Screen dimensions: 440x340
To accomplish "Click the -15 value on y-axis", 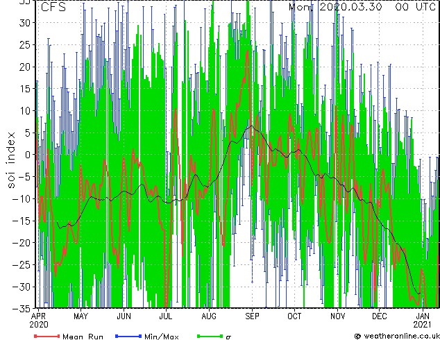I will tap(22, 221).
